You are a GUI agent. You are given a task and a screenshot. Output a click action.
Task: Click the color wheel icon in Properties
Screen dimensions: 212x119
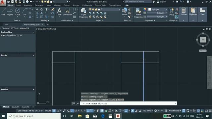tap(145, 9)
